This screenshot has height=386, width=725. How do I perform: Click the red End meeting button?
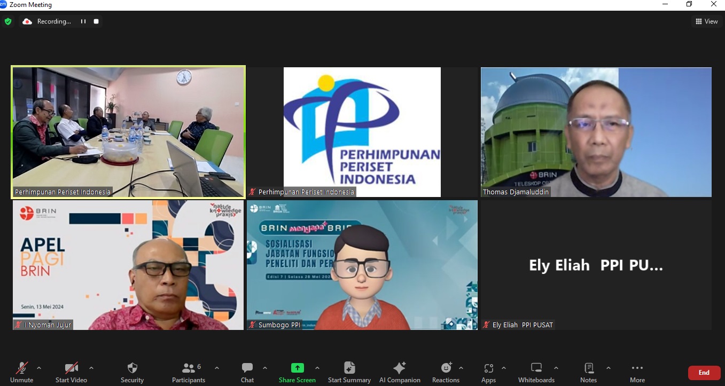click(x=704, y=373)
